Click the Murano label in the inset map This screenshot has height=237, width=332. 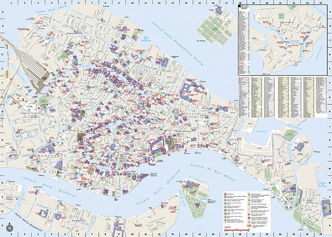(x=287, y=22)
